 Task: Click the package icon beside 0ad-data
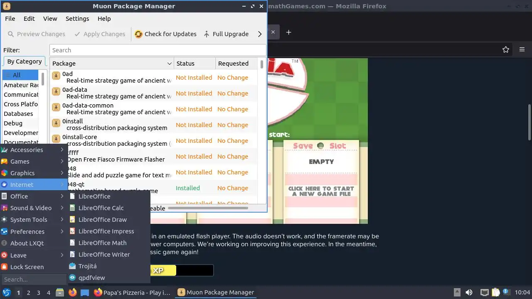(56, 92)
